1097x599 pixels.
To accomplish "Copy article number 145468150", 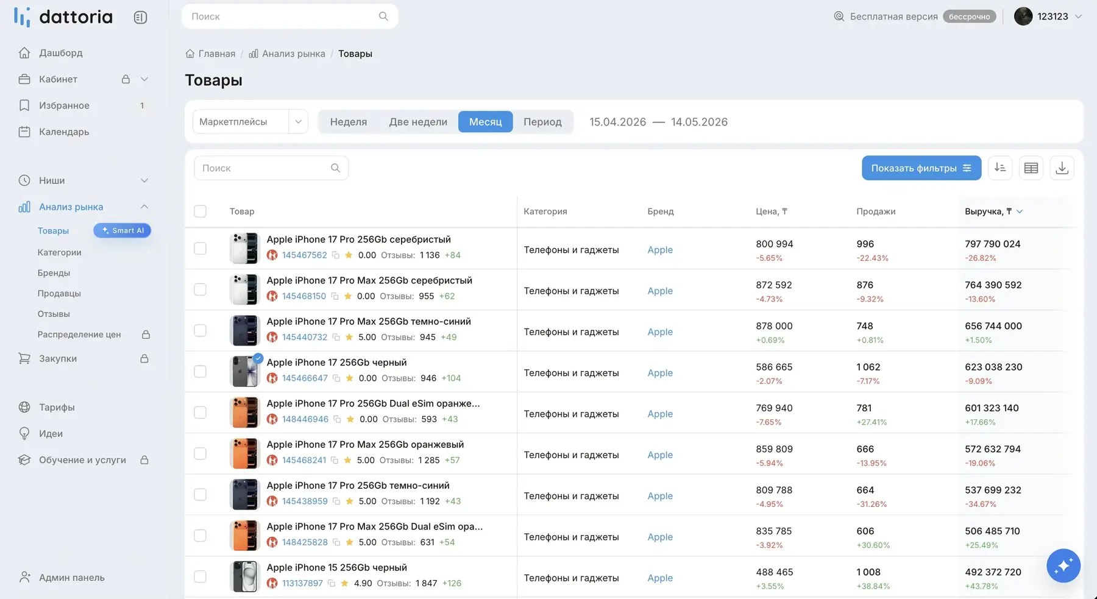I will pos(334,296).
